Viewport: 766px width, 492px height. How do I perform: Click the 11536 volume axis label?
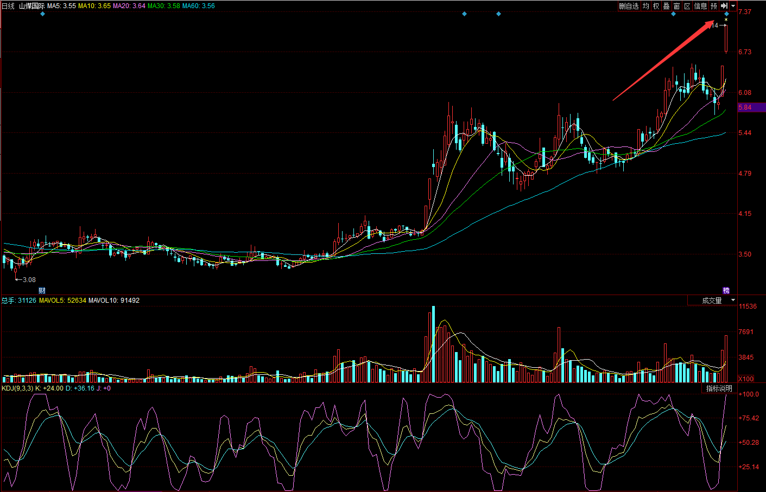748,306
